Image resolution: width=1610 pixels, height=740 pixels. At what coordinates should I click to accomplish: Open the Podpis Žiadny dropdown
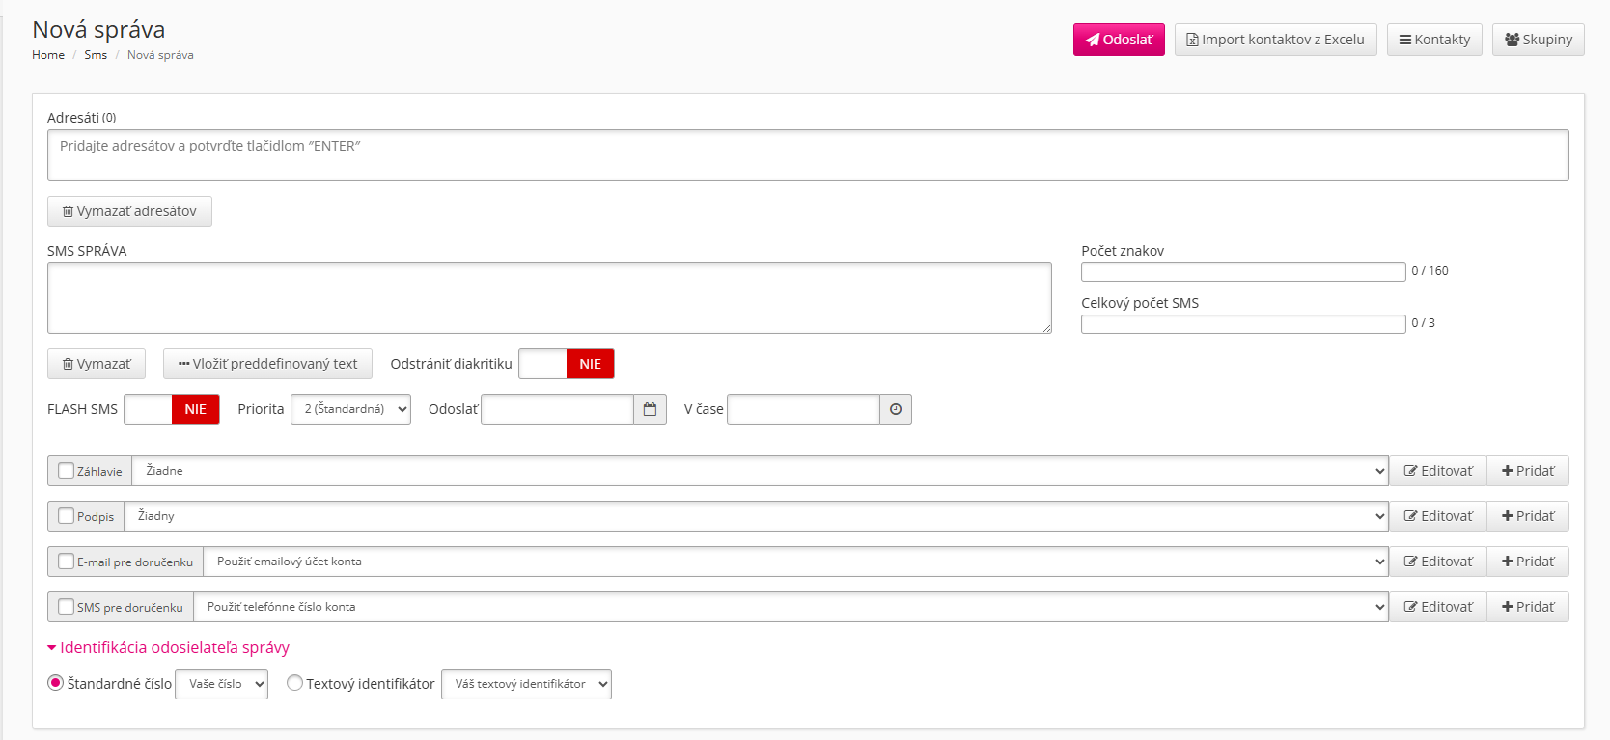756,516
